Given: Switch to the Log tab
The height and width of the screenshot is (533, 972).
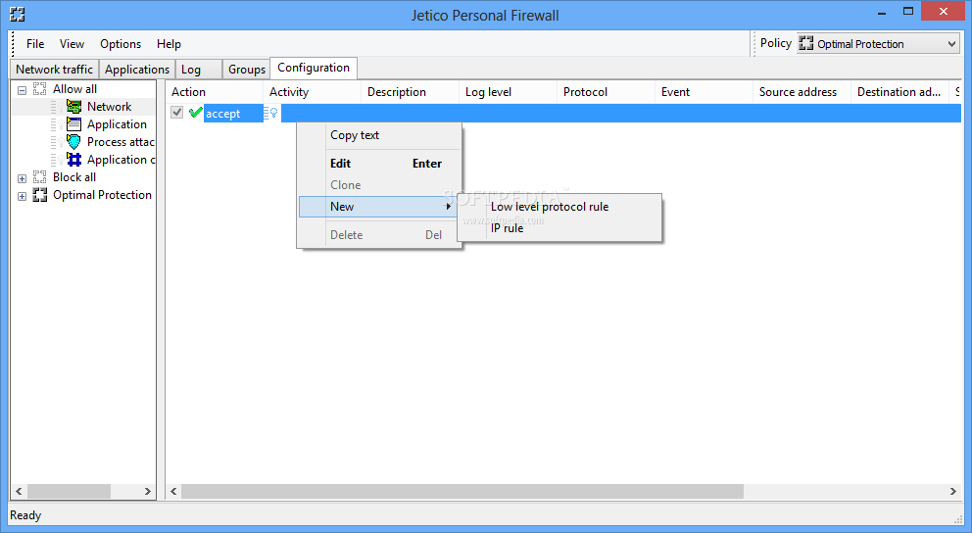Looking at the screenshot, I should 198,70.
